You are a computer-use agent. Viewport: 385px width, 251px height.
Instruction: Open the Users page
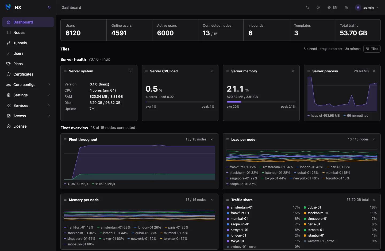pyautogui.click(x=28, y=53)
